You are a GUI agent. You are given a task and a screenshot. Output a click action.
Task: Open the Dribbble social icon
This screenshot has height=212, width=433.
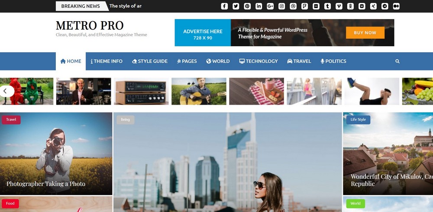click(x=293, y=6)
